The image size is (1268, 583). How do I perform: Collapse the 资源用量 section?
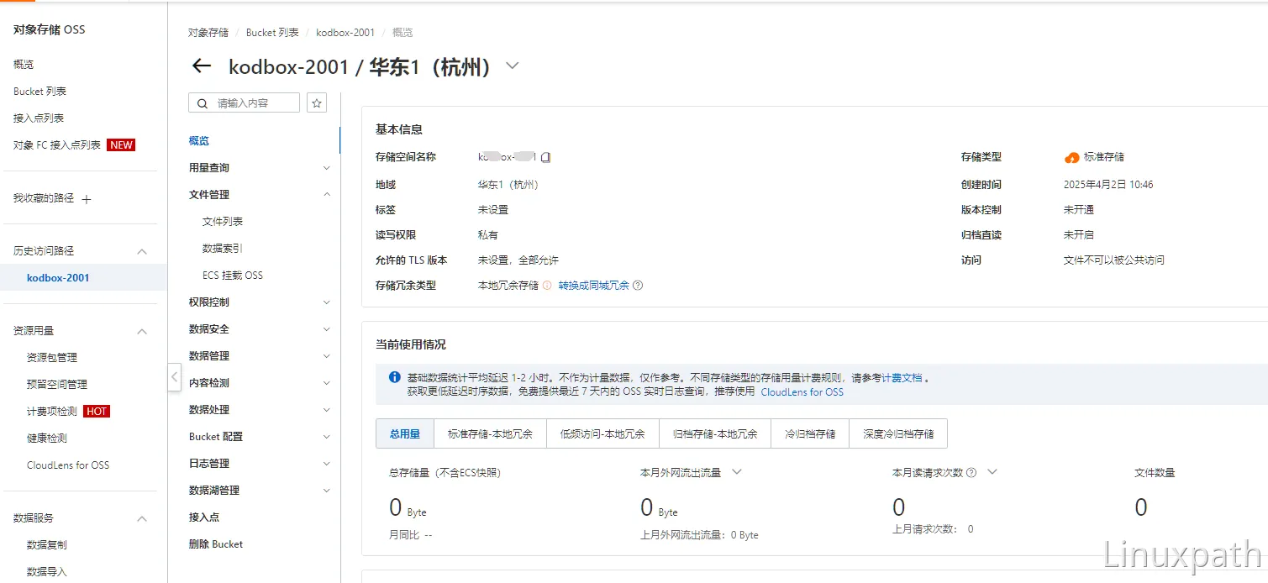(142, 331)
